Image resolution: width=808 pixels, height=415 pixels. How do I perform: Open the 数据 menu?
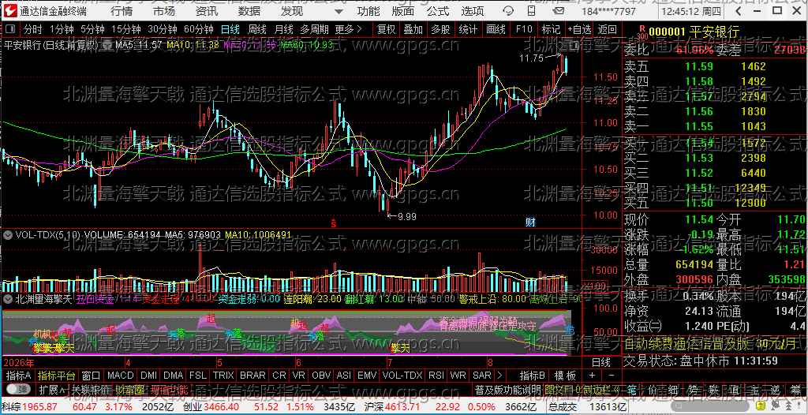point(249,10)
